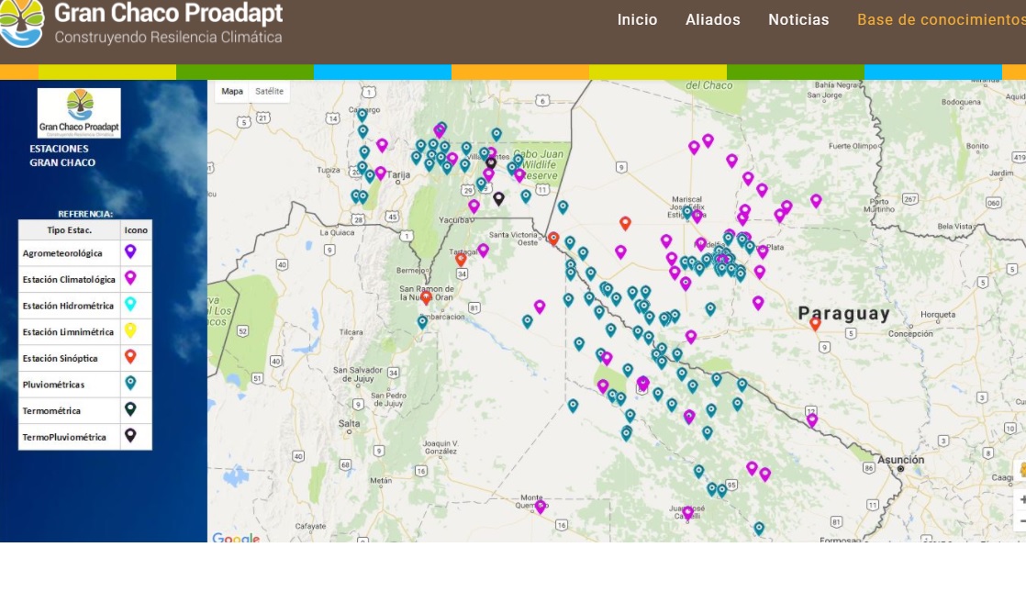Switch map to Mapa view
Image resolution: width=1026 pixels, height=614 pixels.
(x=232, y=92)
